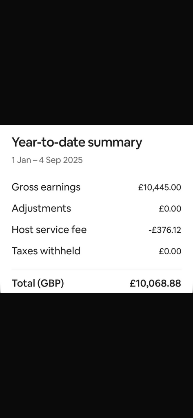193x418 pixels.
Task: Click the divider line above Total
Action: tap(96, 269)
